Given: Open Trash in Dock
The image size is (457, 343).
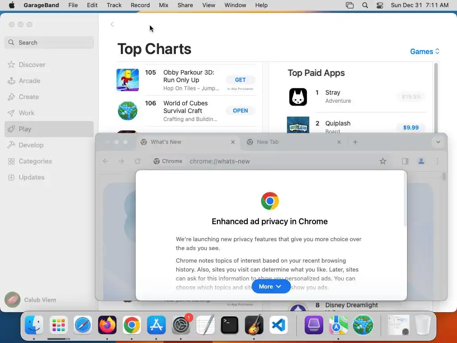Looking at the screenshot, I should (x=423, y=325).
